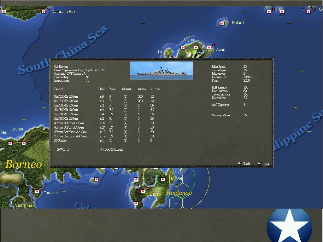Click the port anchor icon above Camranh Bay flag

tap(39, 9)
